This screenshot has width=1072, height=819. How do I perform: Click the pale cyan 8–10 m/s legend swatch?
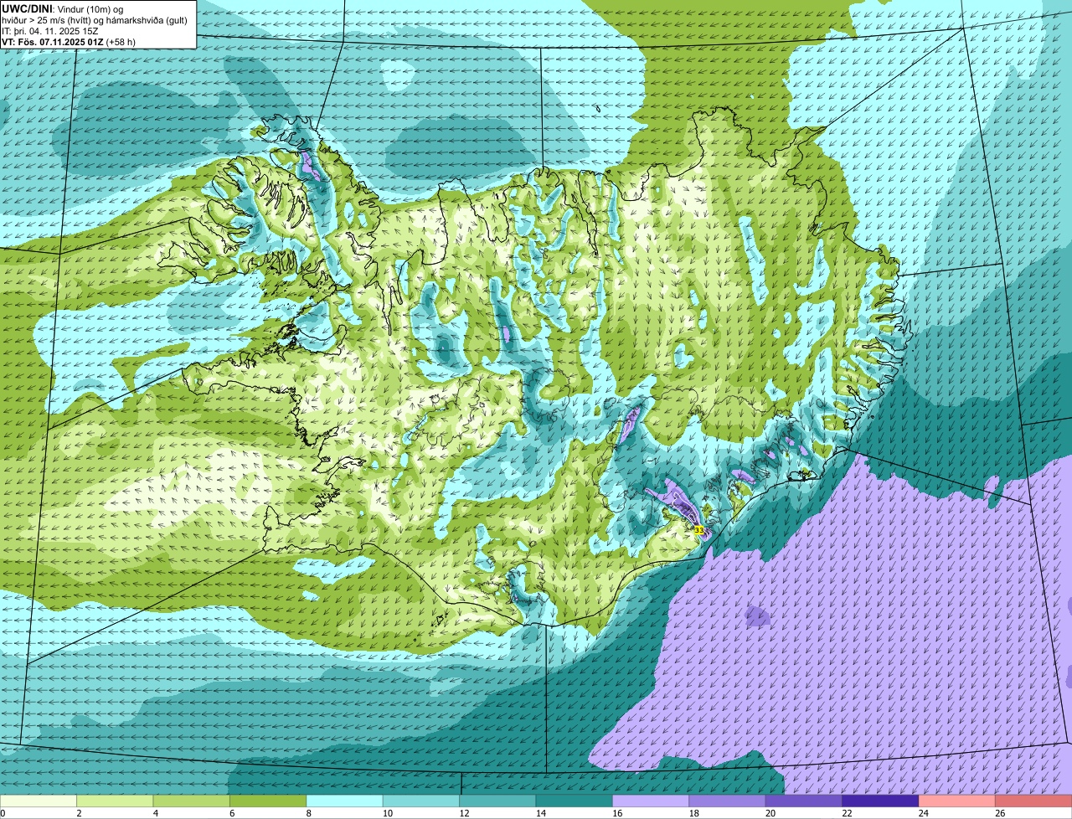[x=345, y=801]
